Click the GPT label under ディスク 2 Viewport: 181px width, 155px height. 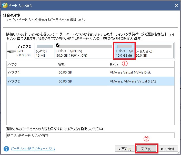20,51
